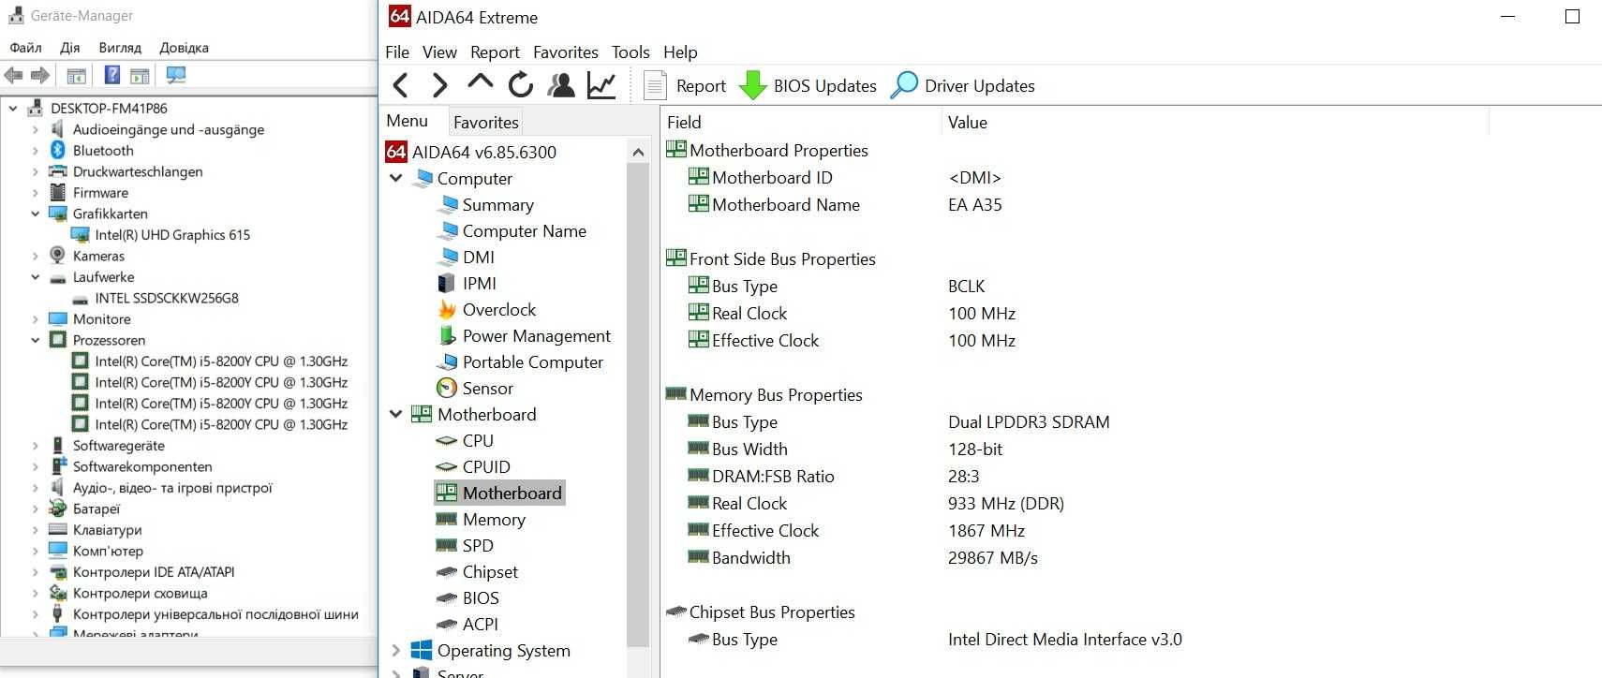Refresh the AIDA64 page with circular arrow
The width and height of the screenshot is (1602, 678).
(x=521, y=85)
